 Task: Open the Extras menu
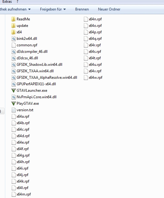coord(7,2)
